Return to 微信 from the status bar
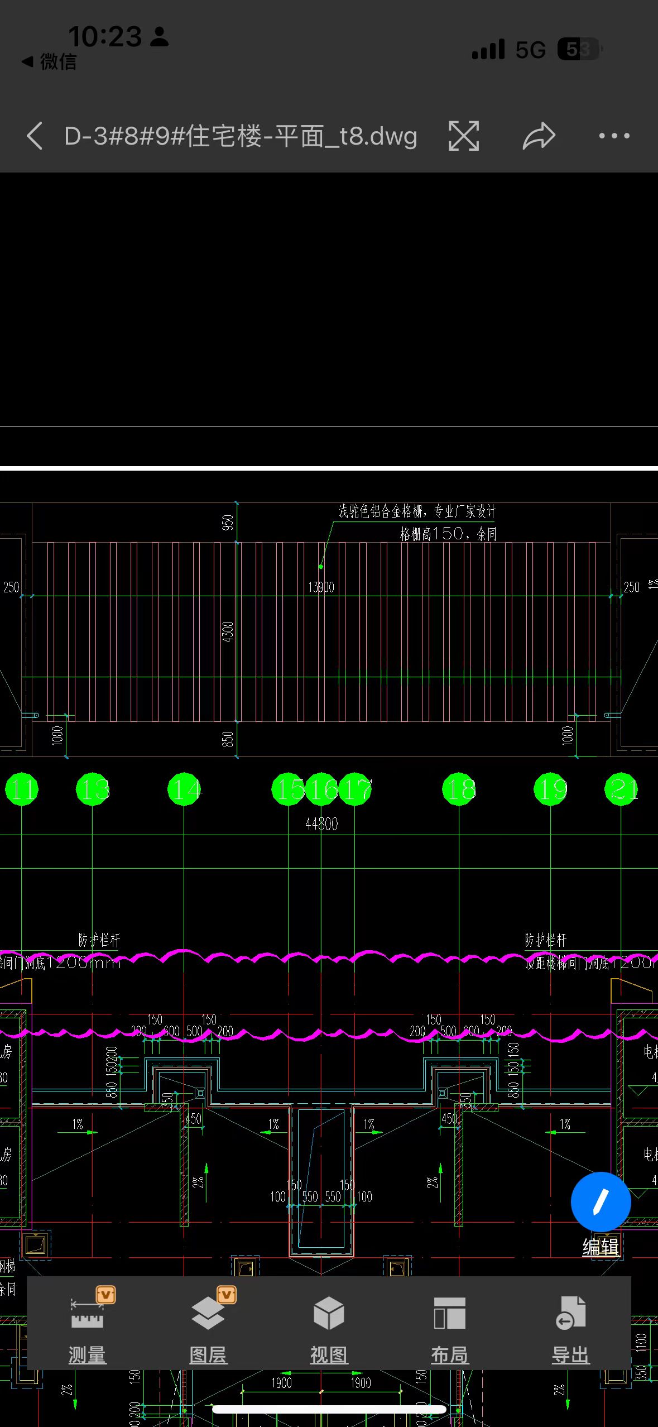Screen dimensions: 658x1427 pyautogui.click(x=49, y=61)
